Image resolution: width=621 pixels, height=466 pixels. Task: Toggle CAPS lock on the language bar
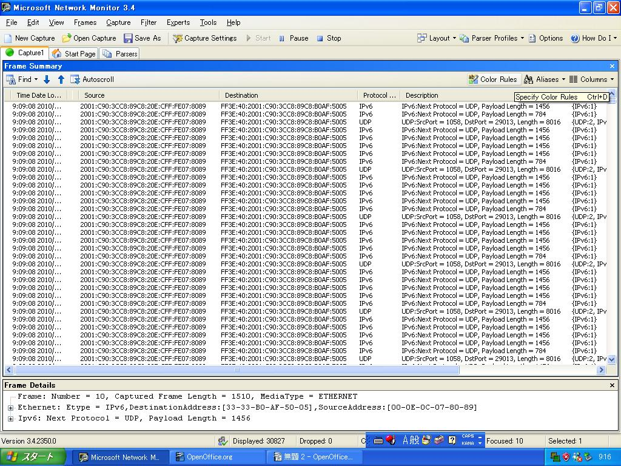coord(468,436)
